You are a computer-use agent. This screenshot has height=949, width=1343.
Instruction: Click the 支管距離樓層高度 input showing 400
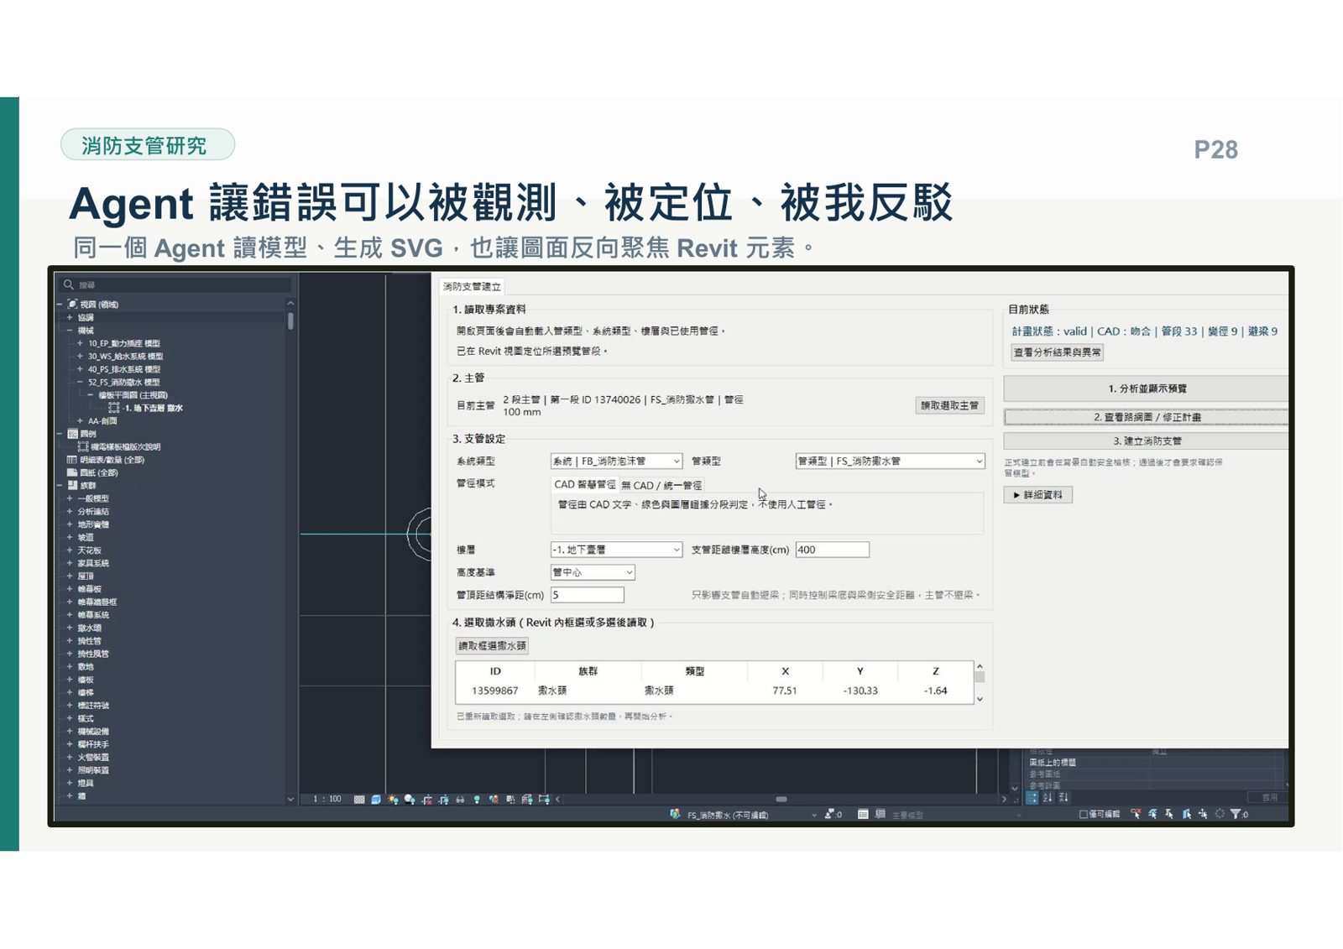click(x=833, y=550)
